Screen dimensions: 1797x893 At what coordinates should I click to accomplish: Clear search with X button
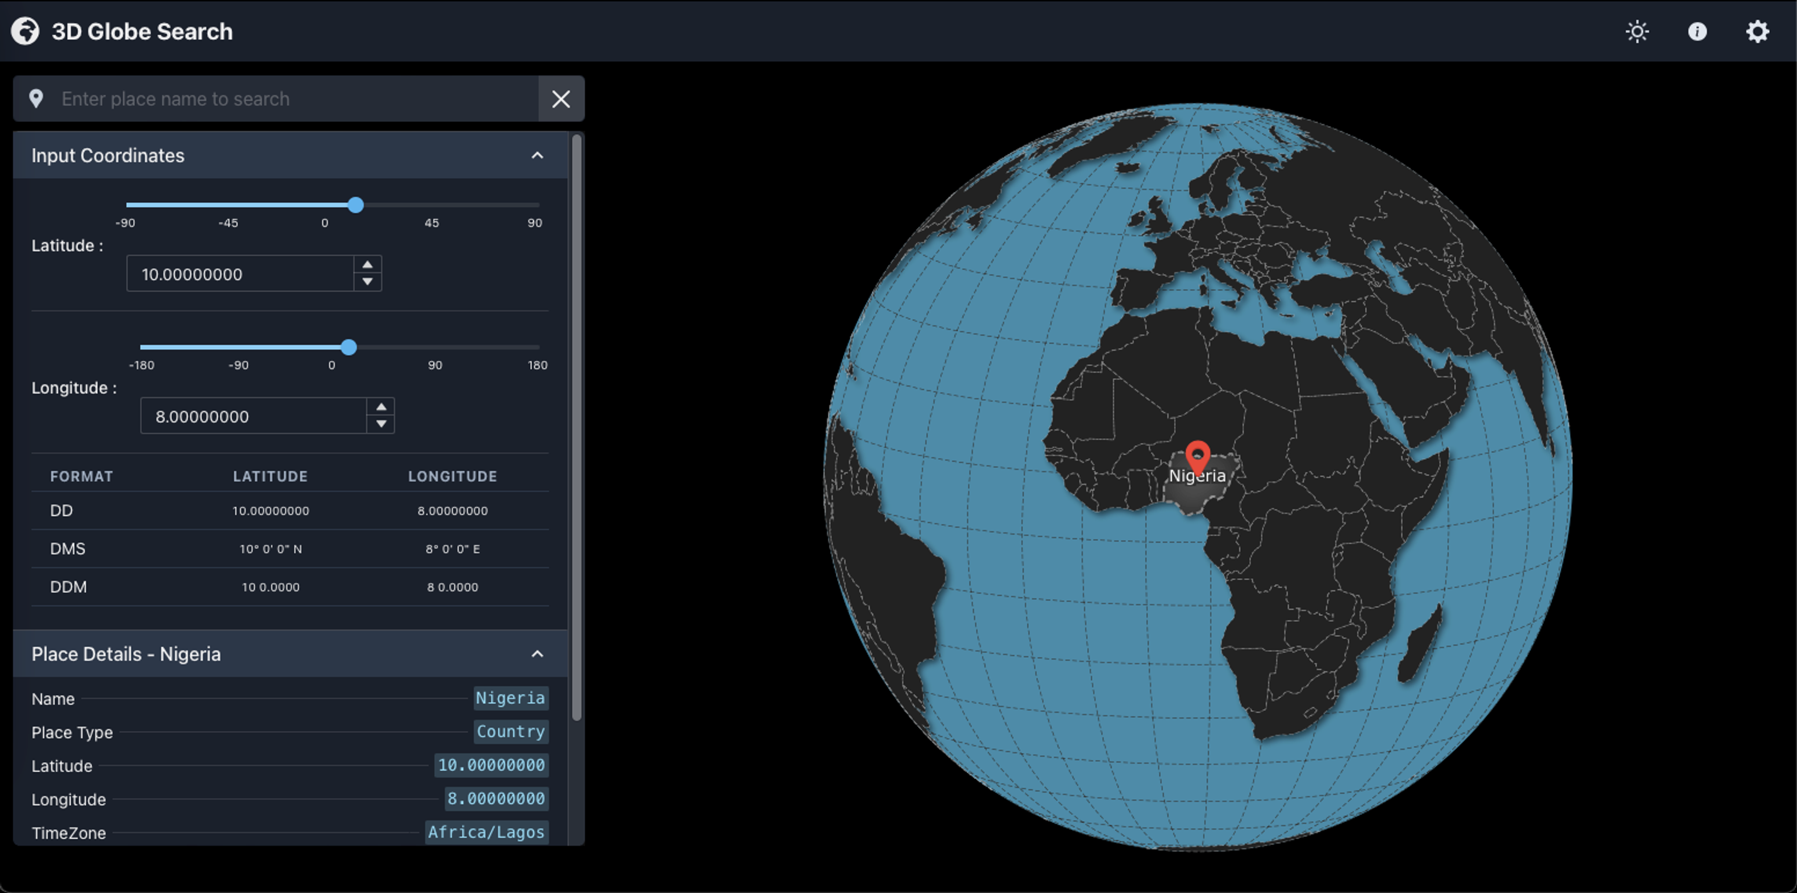pyautogui.click(x=561, y=99)
